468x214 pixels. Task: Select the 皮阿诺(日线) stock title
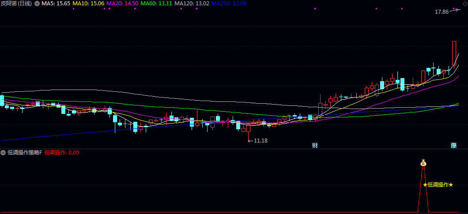(x=16, y=4)
